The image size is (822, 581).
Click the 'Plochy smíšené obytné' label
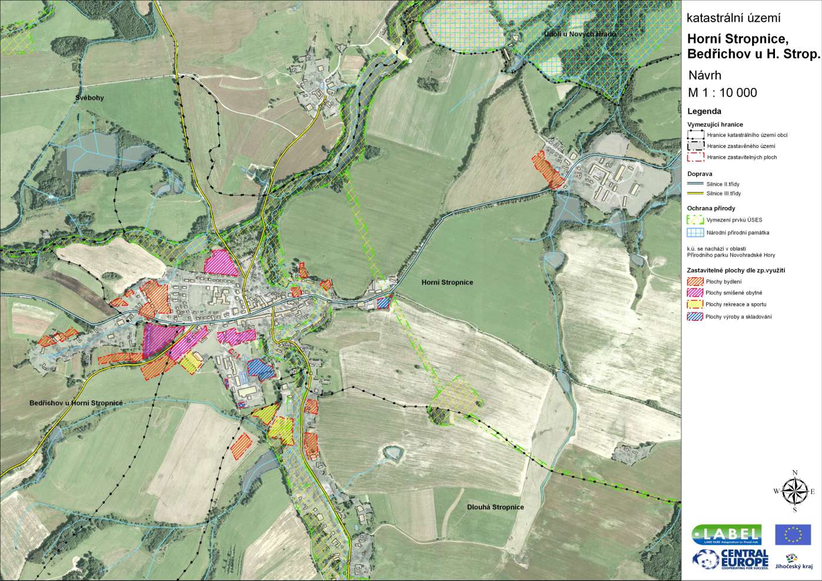(x=734, y=293)
